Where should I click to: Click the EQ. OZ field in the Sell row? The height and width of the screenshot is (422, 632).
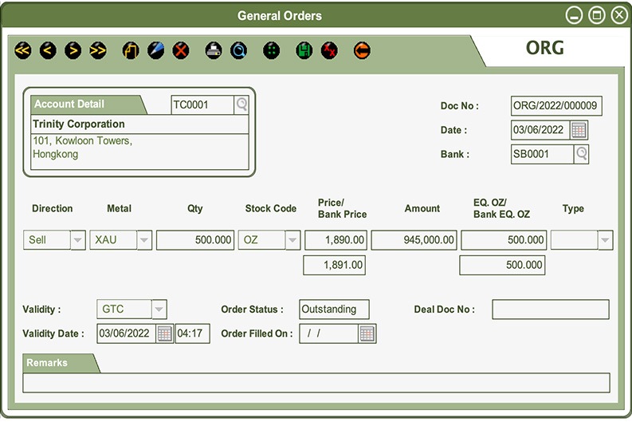point(504,240)
